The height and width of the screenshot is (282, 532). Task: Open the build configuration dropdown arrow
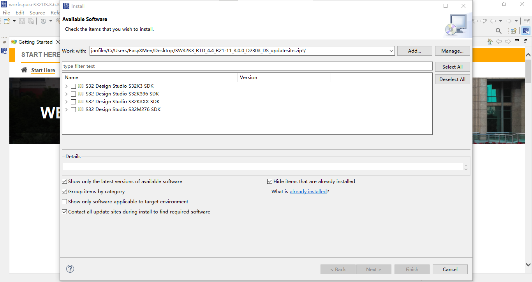(51, 21)
